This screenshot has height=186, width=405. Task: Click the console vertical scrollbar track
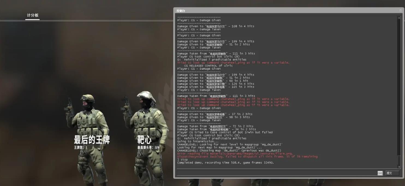click(x=399, y=92)
